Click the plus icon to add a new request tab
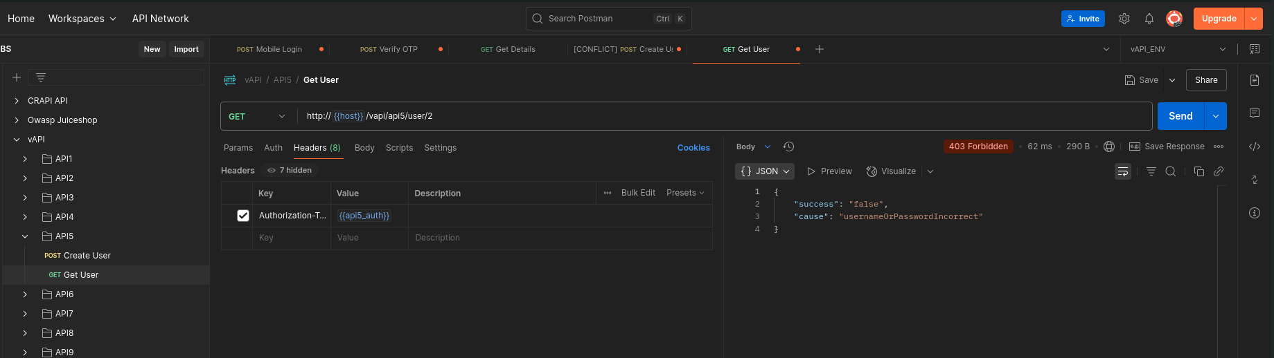Image resolution: width=1274 pixels, height=358 pixels. [820, 49]
